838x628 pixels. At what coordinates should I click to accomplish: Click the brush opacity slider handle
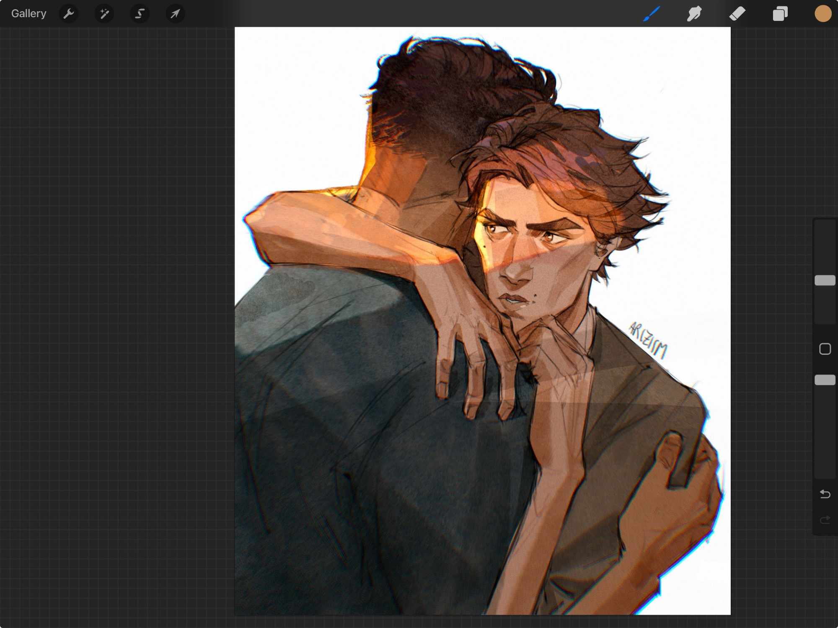pos(825,380)
